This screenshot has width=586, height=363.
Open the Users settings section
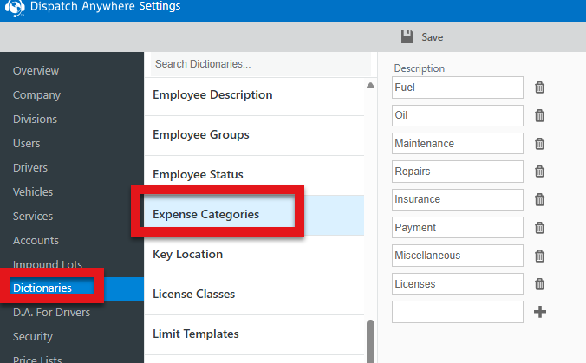27,144
